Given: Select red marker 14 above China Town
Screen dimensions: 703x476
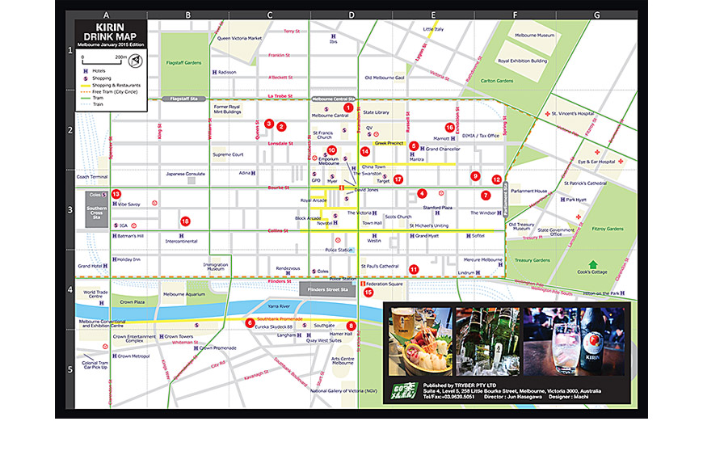Looking at the screenshot, I should click(x=365, y=151).
